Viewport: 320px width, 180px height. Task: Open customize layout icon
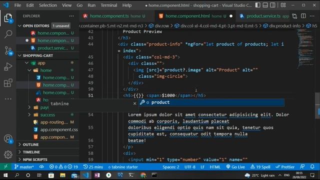pos(283,5)
